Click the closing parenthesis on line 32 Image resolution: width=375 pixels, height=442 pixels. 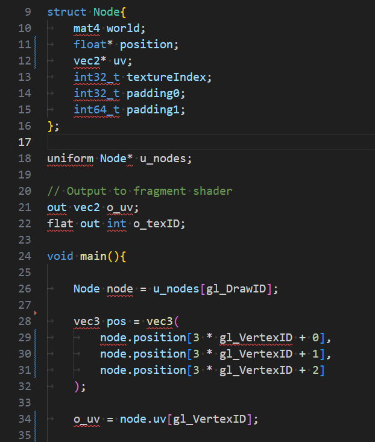pyautogui.click(x=77, y=387)
